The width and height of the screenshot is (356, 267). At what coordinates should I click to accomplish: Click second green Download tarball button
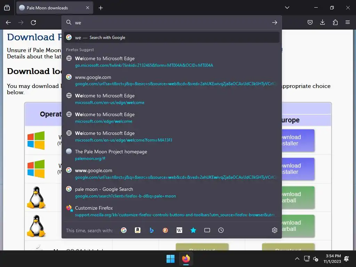(x=298, y=226)
